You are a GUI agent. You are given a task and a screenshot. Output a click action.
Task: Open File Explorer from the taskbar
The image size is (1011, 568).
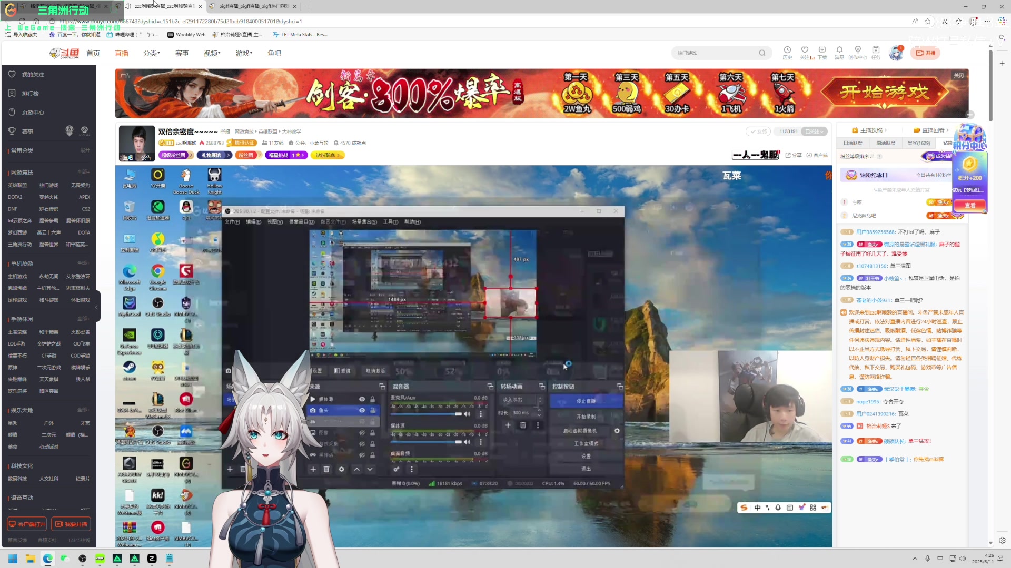pos(30,559)
